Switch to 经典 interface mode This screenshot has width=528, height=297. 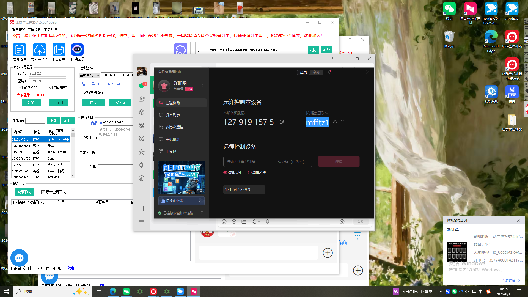pyautogui.click(x=304, y=72)
